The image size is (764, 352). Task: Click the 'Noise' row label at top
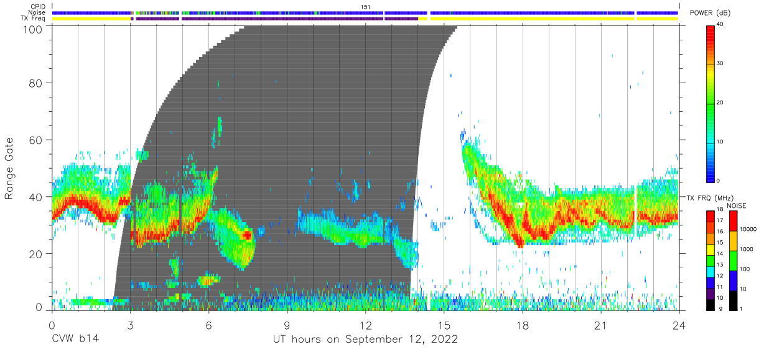click(x=37, y=12)
